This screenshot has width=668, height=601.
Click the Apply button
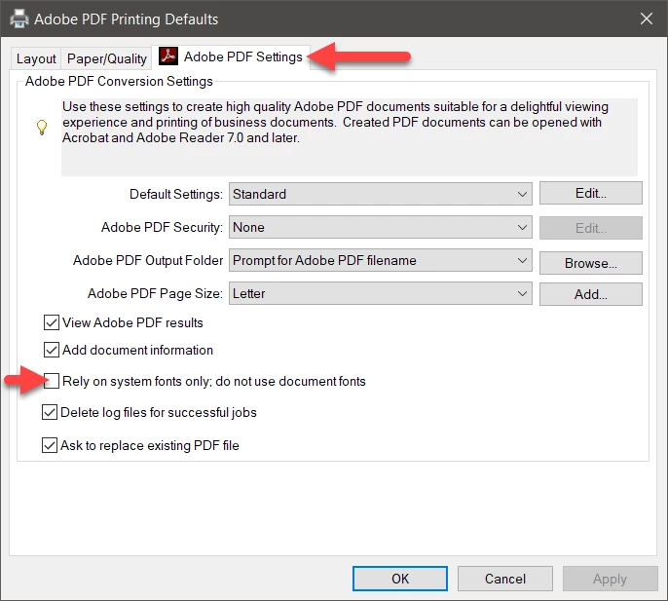(610, 579)
